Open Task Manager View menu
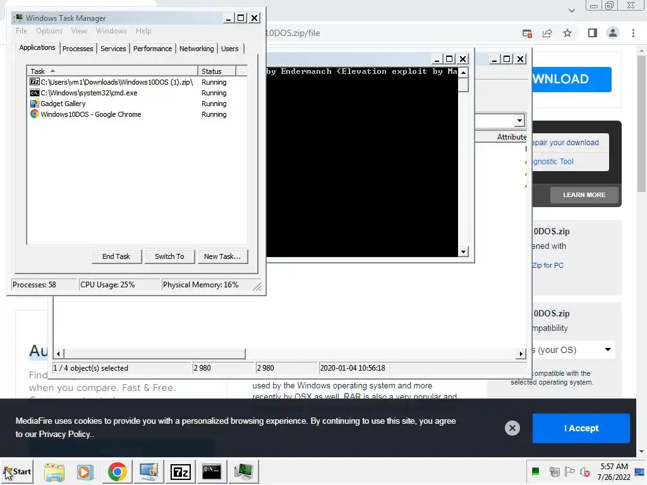 click(79, 31)
